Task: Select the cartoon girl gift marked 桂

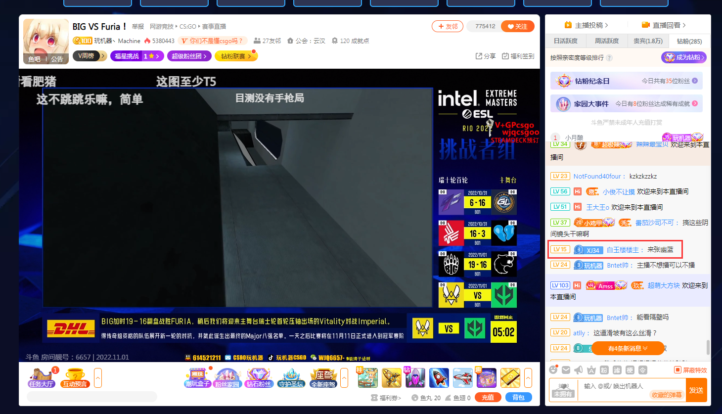Action: pyautogui.click(x=367, y=378)
